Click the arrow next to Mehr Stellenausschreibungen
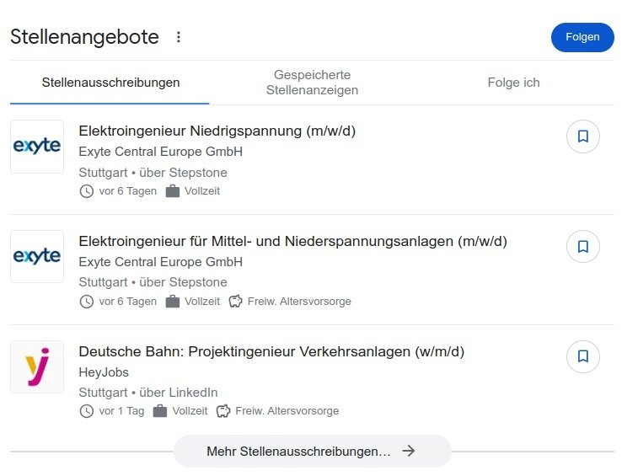The width and height of the screenshot is (638, 476). click(409, 452)
